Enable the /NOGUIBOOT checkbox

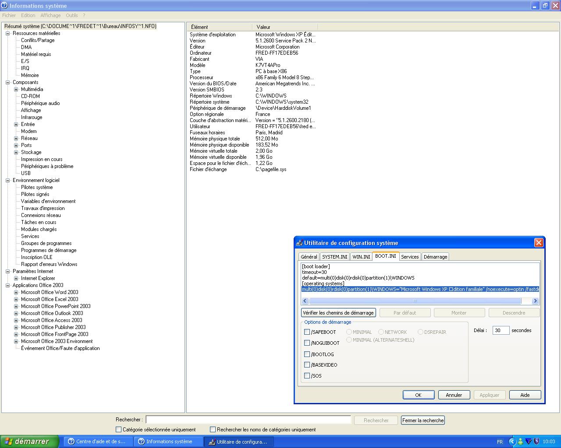(307, 343)
